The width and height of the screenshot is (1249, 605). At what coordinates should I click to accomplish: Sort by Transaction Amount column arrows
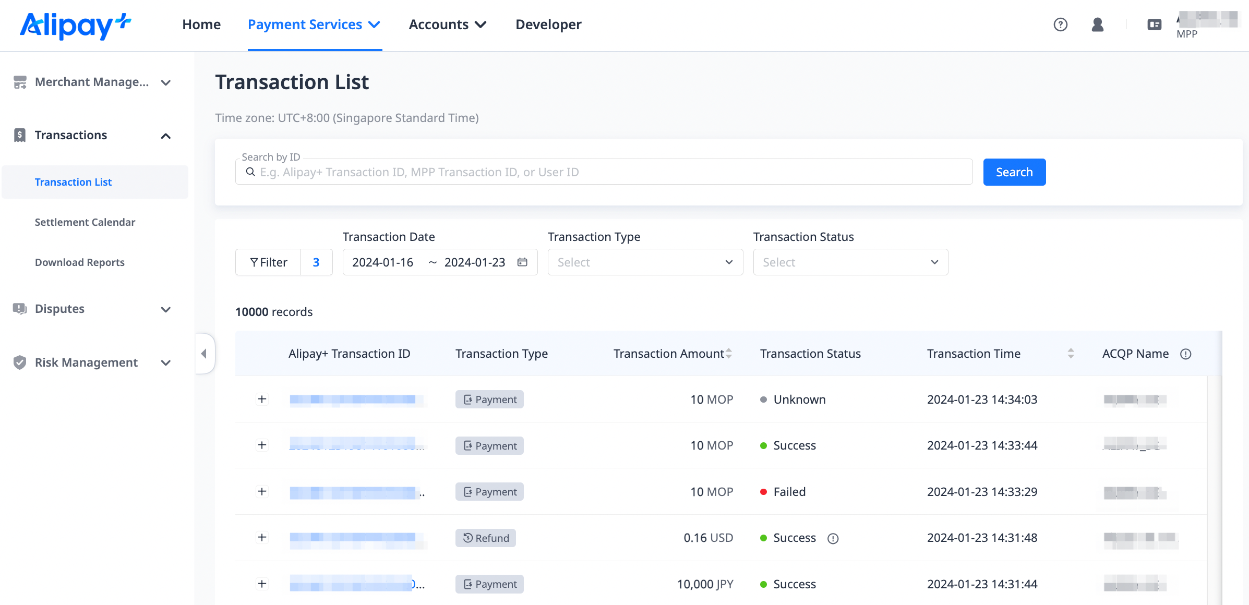[x=729, y=354]
